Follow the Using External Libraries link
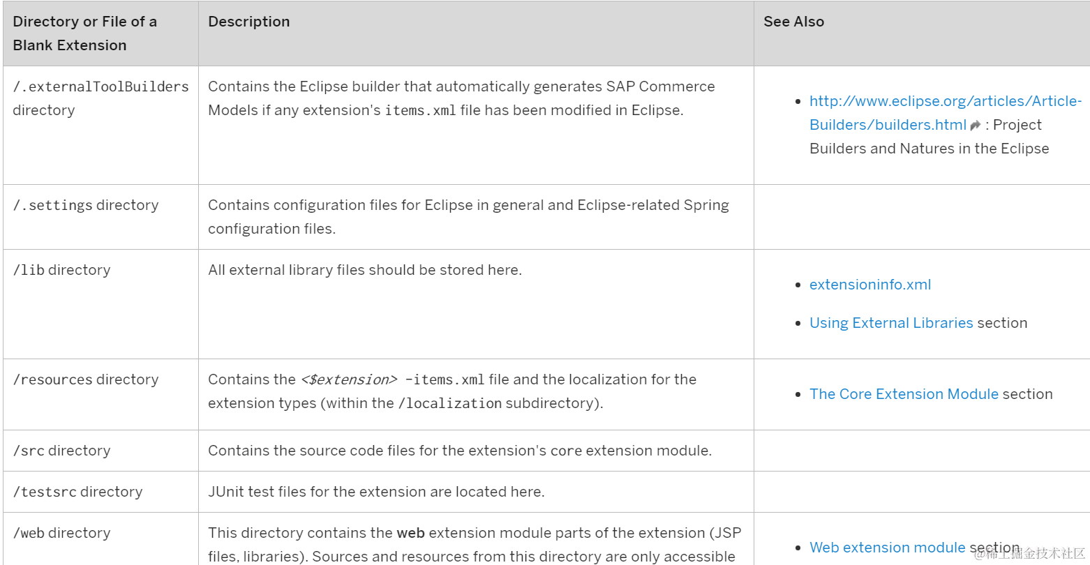 [x=891, y=323]
